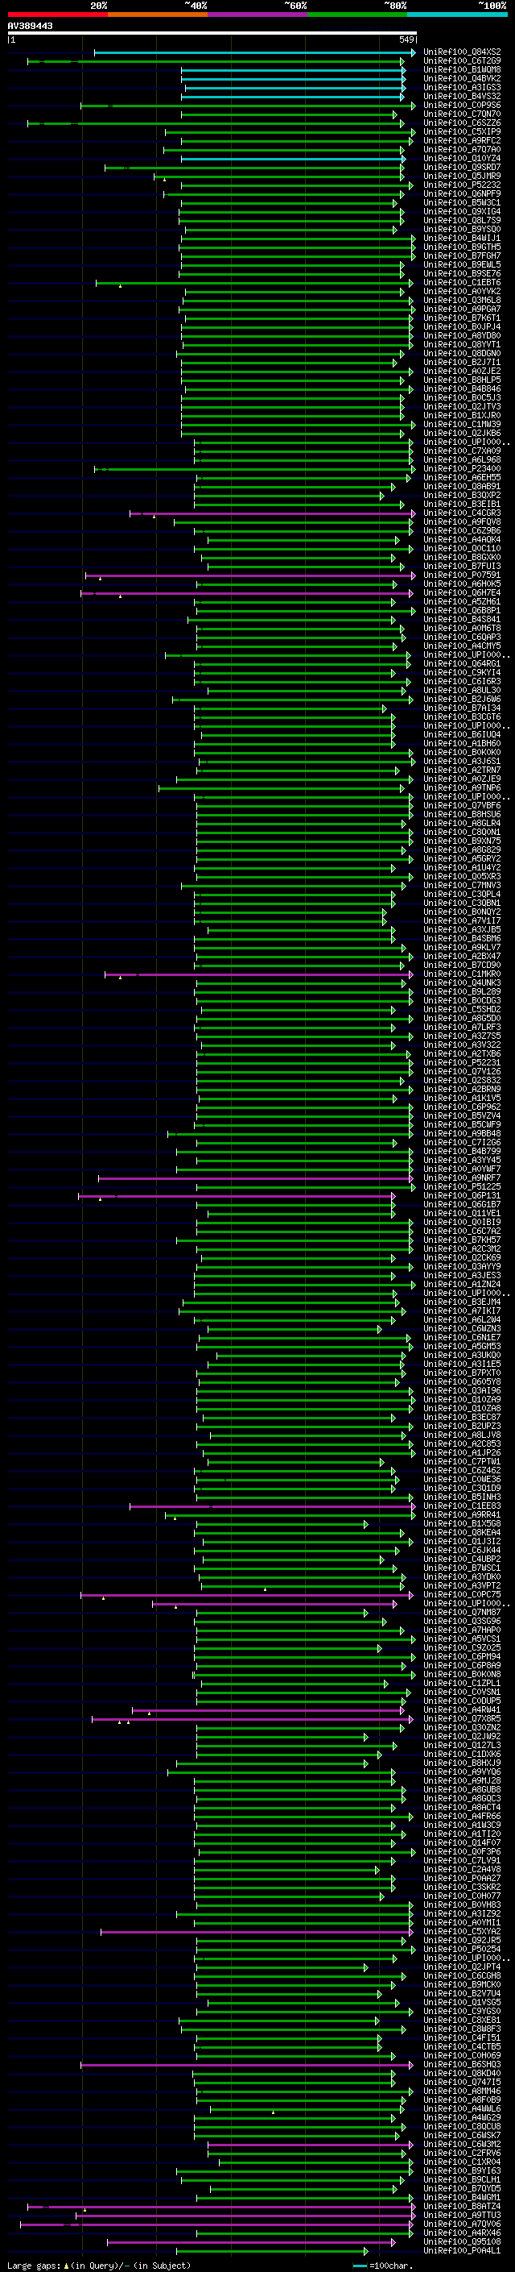Choose hit UniRef100_Q2CK69
515x2272 pixels.
[462, 1258]
